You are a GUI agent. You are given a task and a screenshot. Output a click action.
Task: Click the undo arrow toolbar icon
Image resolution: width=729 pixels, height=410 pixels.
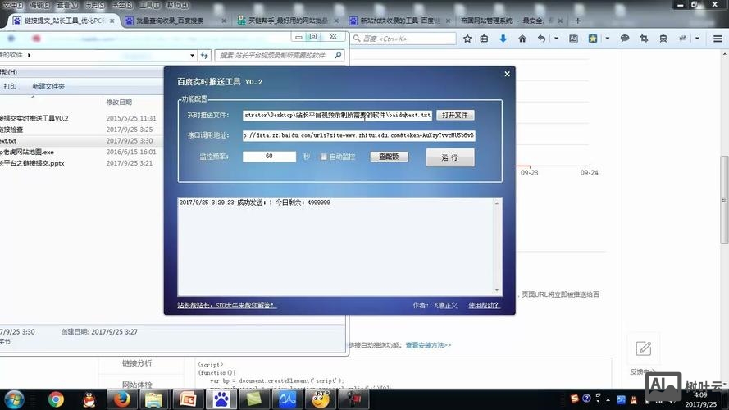tap(542, 39)
